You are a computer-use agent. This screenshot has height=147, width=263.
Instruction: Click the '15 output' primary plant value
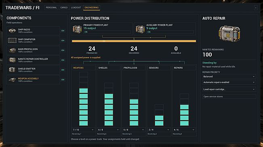(x=90, y=28)
